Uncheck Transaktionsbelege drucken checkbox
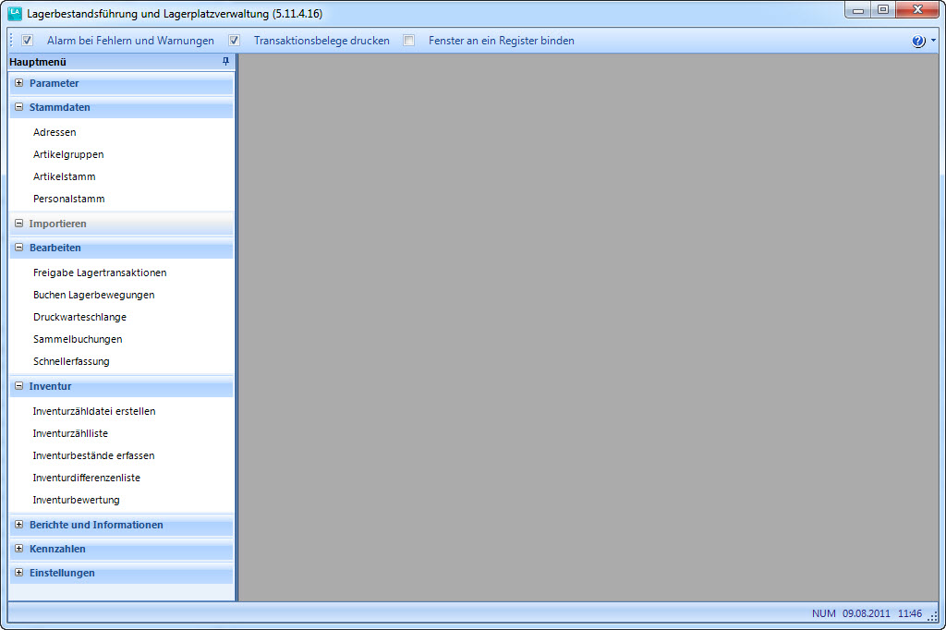This screenshot has height=630, width=946. [235, 41]
